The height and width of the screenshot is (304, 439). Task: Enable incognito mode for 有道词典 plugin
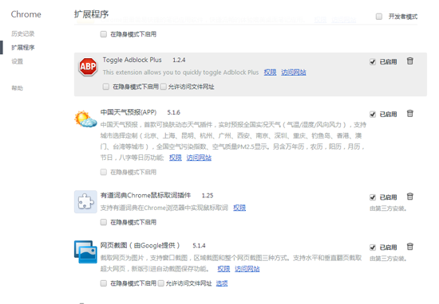click(104, 222)
